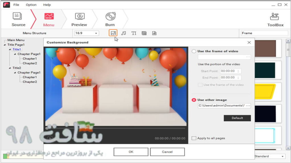Select the dark teal frame swatch
This screenshot has width=291, height=163.
265,70
